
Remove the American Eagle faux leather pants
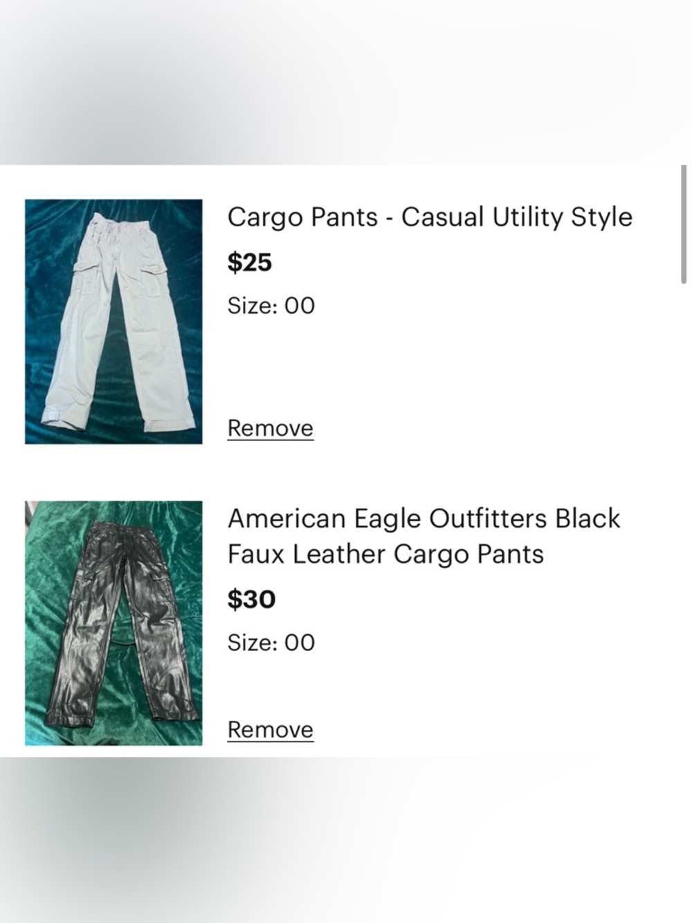pos(270,729)
